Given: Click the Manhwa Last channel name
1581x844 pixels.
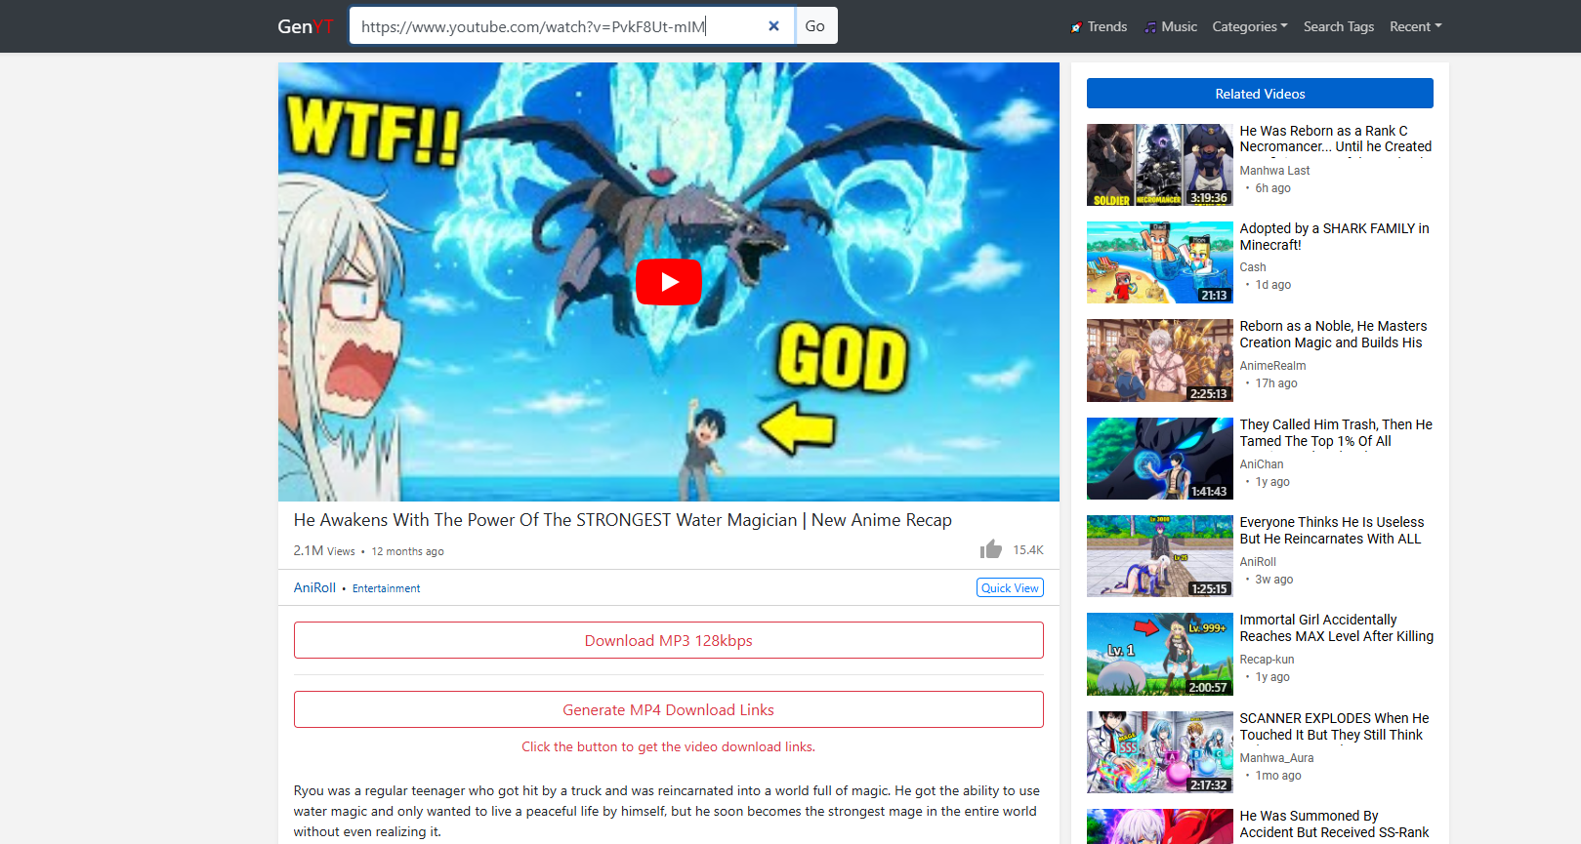Looking at the screenshot, I should coord(1274,171).
